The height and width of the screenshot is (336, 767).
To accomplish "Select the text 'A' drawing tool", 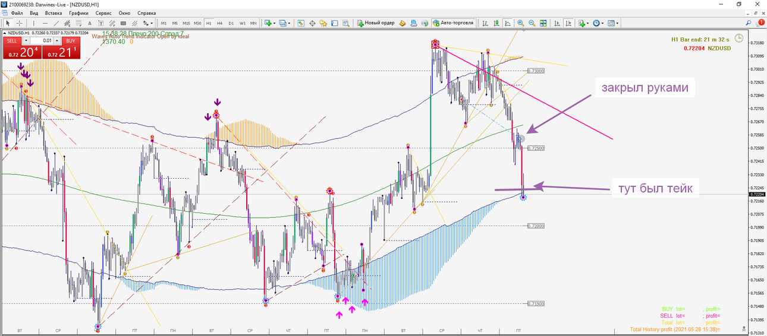I will point(90,23).
